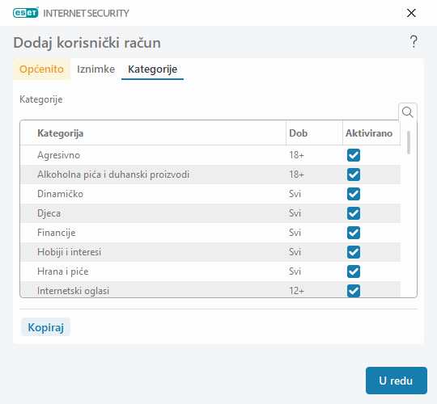Click the 18+ age value for Agresivno
Viewport: 437px width, 404px height.
[x=296, y=155]
